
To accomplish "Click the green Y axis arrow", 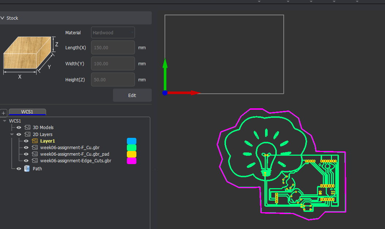I will [x=165, y=74].
